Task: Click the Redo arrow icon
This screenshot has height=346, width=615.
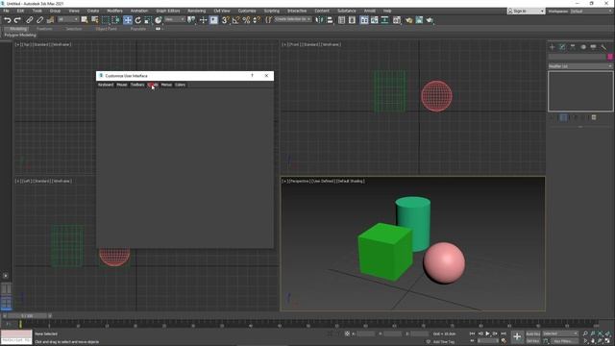Action: point(17,20)
